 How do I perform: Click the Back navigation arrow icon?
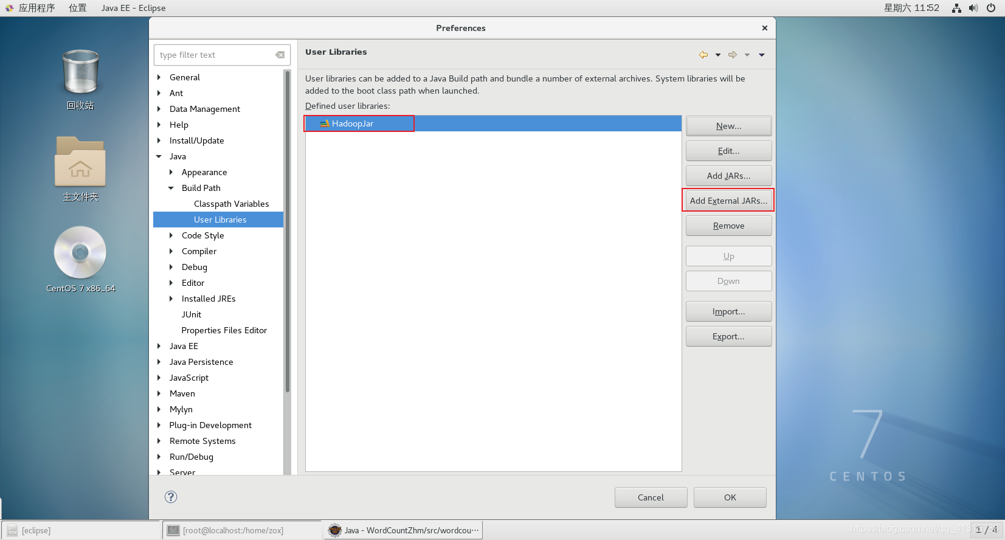click(703, 55)
